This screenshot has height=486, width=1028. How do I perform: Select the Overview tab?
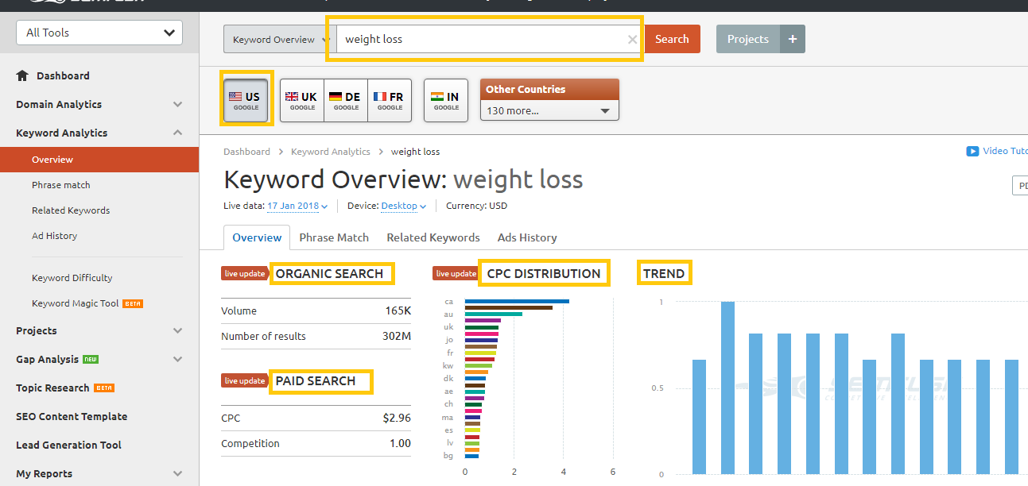tap(257, 237)
